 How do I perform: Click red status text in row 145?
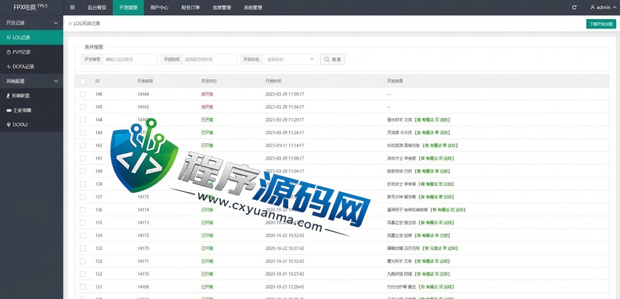[x=207, y=107]
